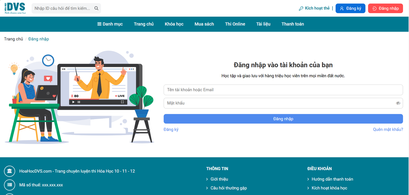Go to Trang chủ in the navigation bar
The image size is (409, 195).
pyautogui.click(x=144, y=24)
